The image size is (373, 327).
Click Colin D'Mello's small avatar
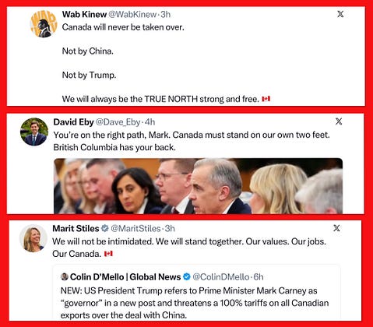(64, 276)
